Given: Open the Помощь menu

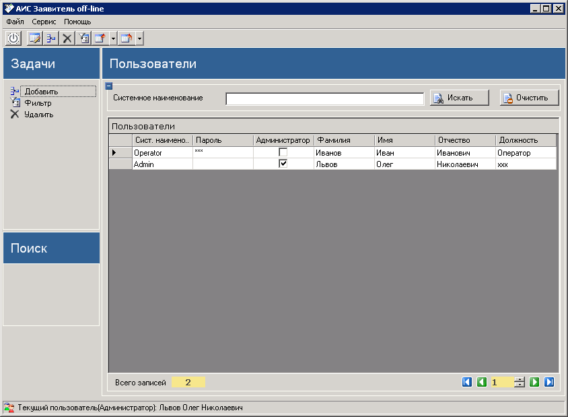Looking at the screenshot, I should point(77,22).
